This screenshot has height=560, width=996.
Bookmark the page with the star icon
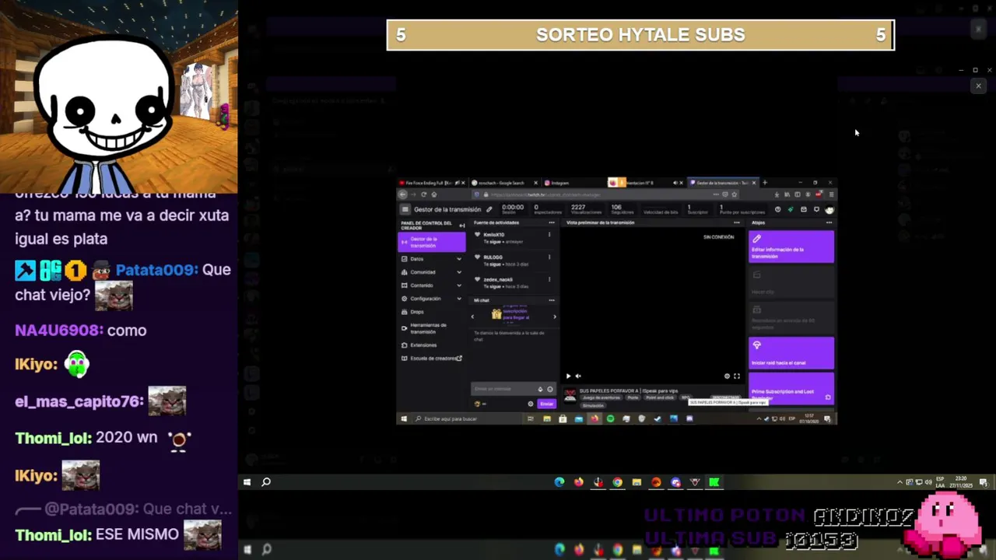pyautogui.click(x=734, y=194)
